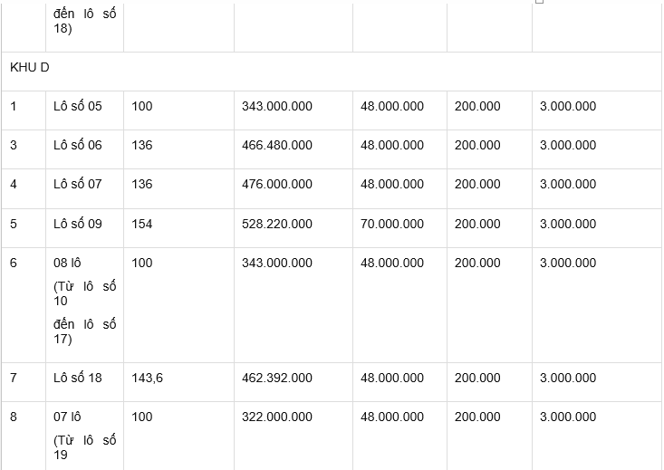This screenshot has width=664, height=470.
Task: Click the Lô số 09 cell
Action: click(84, 228)
